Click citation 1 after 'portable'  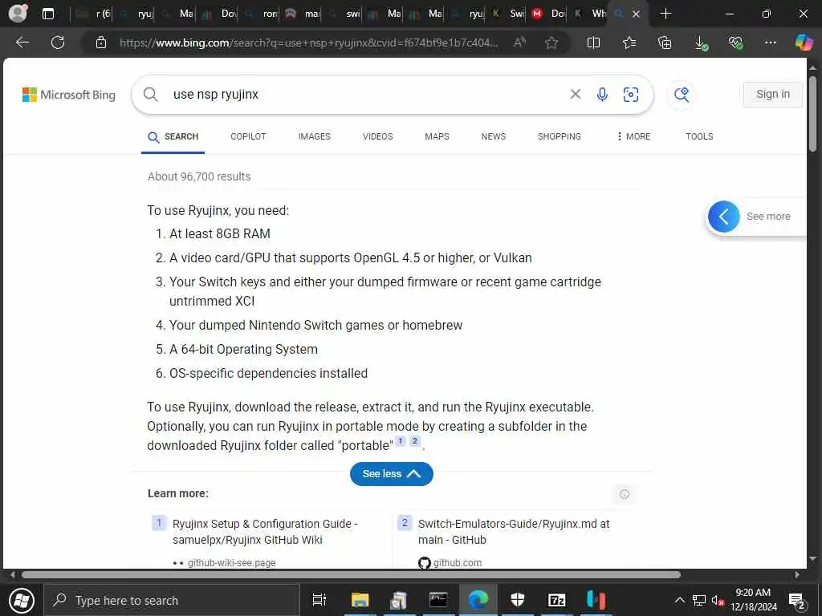click(x=400, y=440)
